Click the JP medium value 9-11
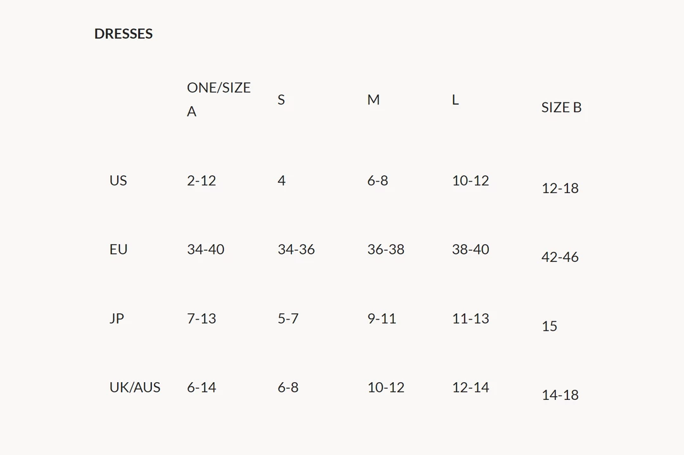 [382, 318]
